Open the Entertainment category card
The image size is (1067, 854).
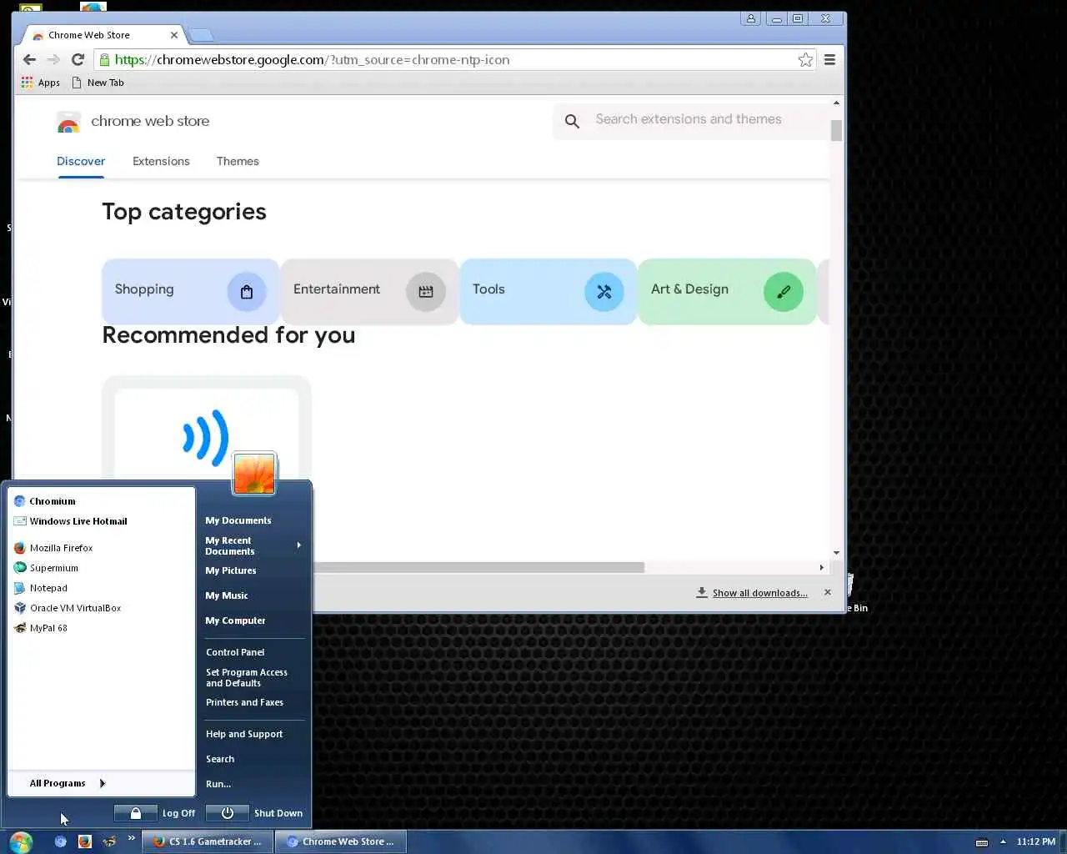(369, 291)
